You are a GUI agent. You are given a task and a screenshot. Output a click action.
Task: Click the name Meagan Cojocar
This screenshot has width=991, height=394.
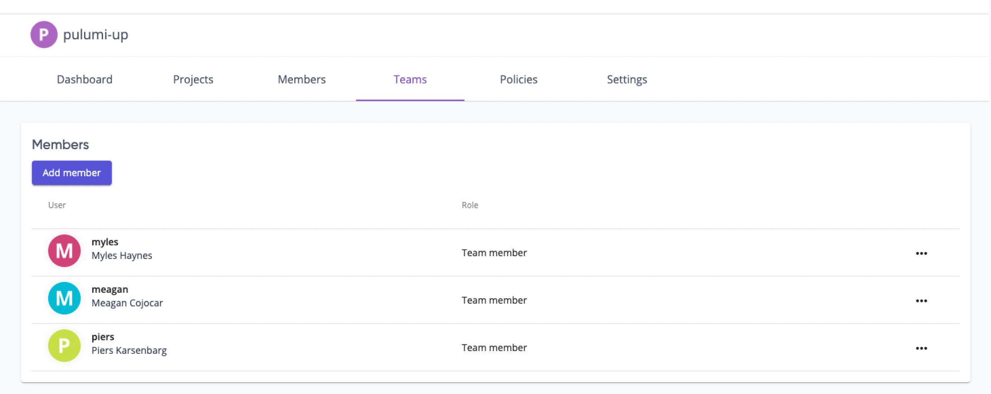(127, 303)
